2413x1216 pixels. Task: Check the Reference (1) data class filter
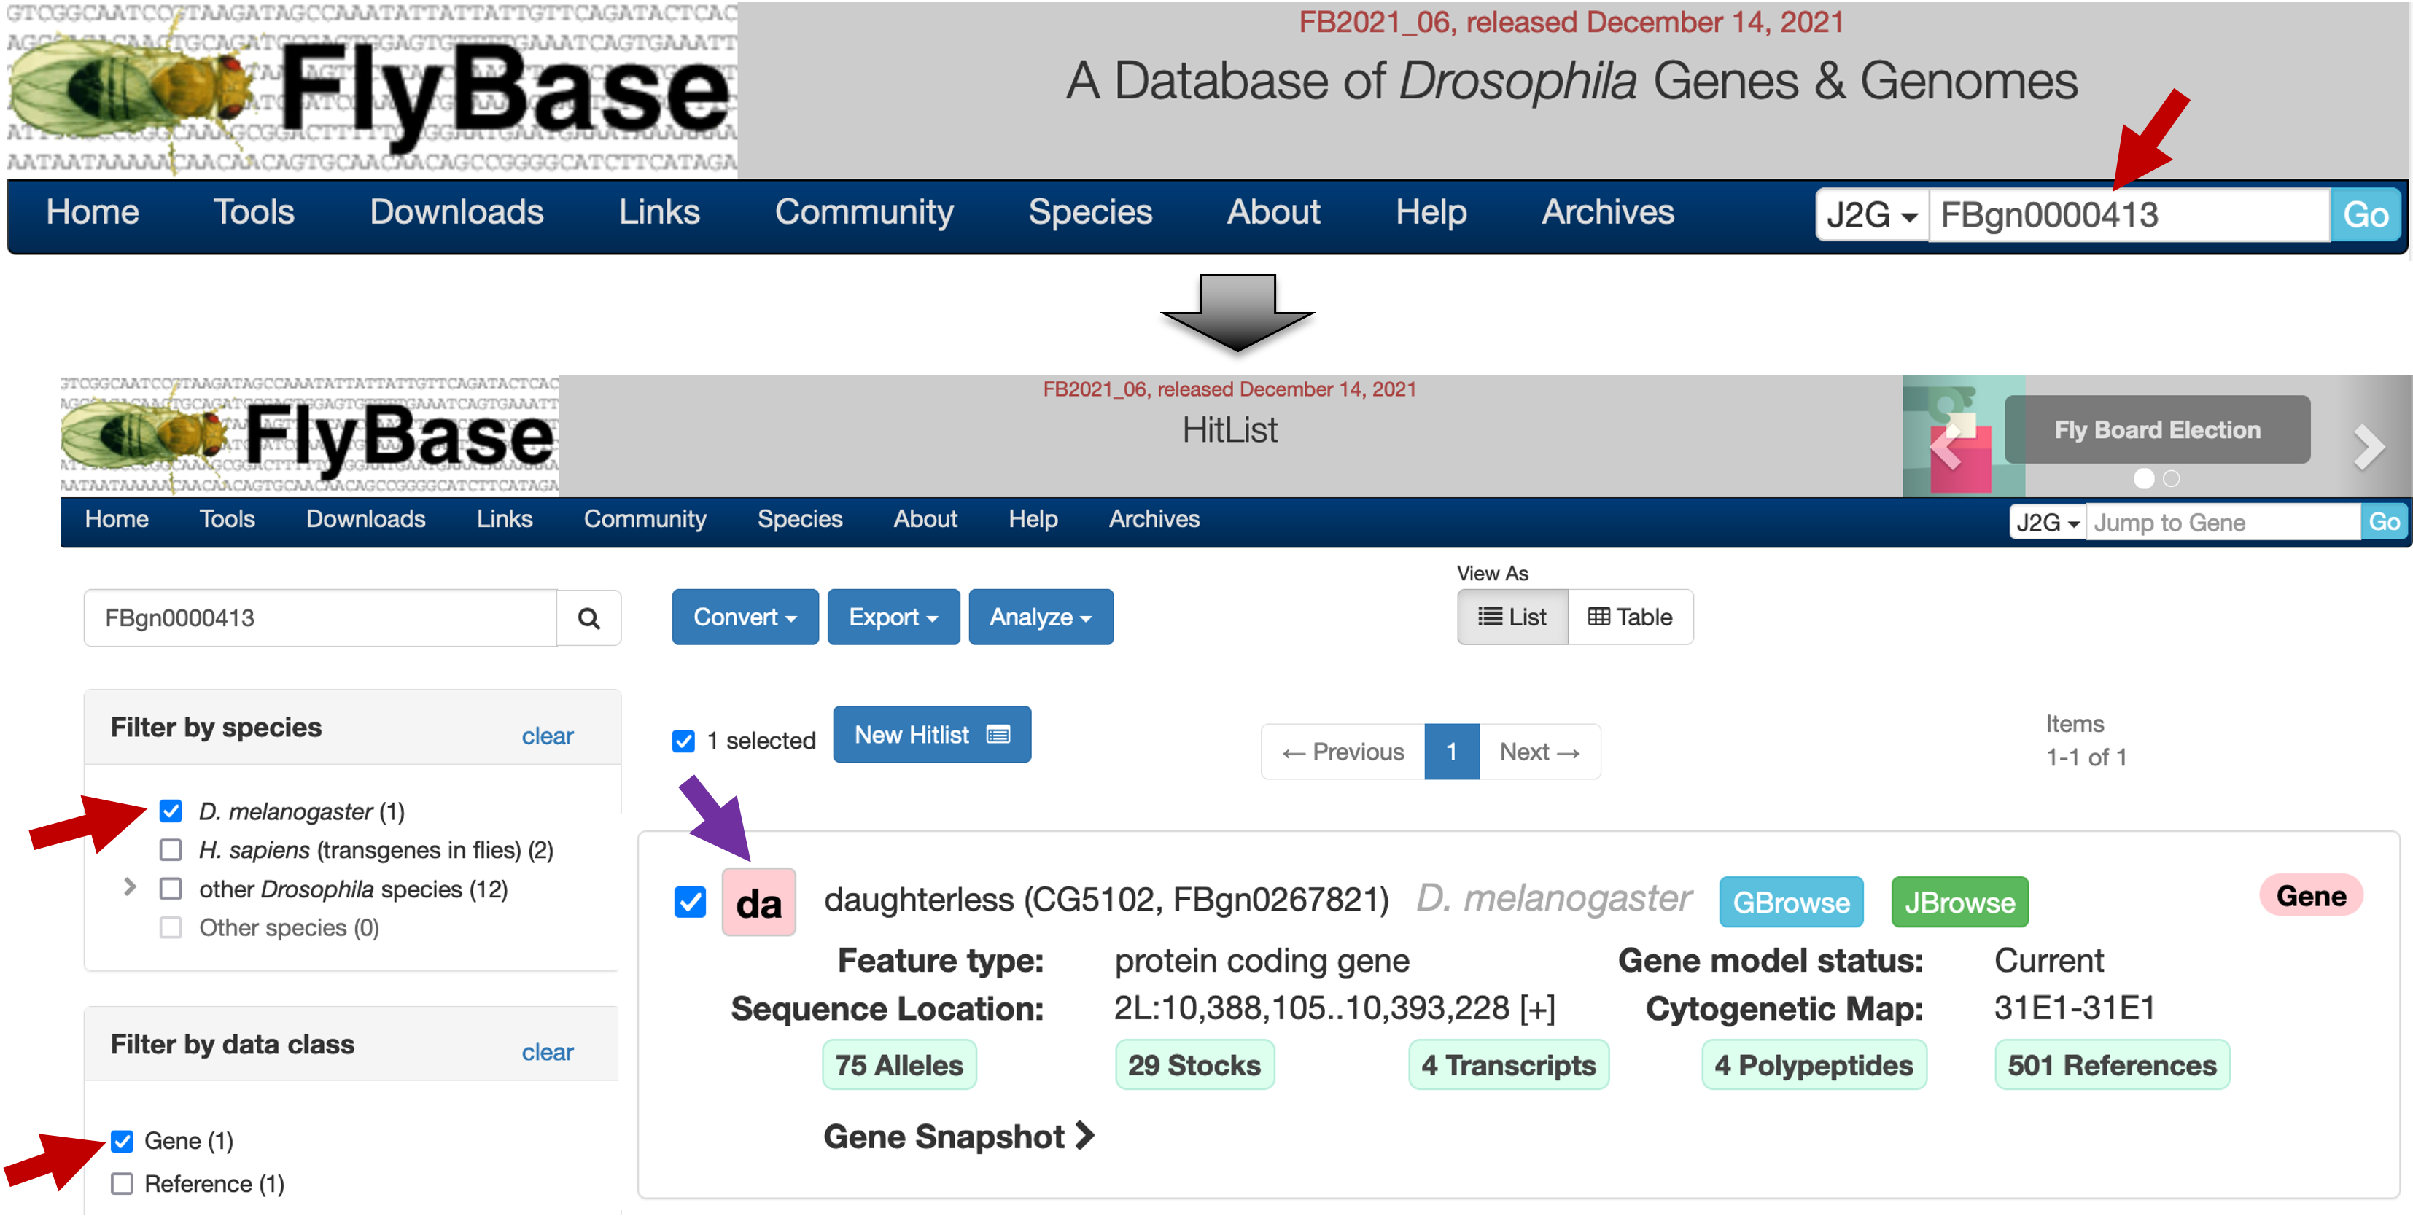point(122,1183)
